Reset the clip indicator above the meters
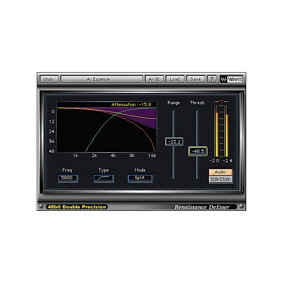The height and width of the screenshot is (283, 283). (x=221, y=101)
